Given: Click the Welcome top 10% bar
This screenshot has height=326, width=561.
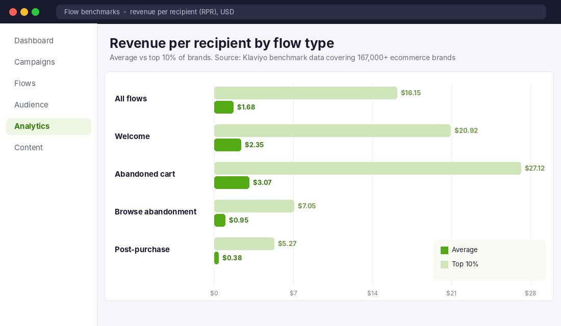Looking at the screenshot, I should (333, 130).
